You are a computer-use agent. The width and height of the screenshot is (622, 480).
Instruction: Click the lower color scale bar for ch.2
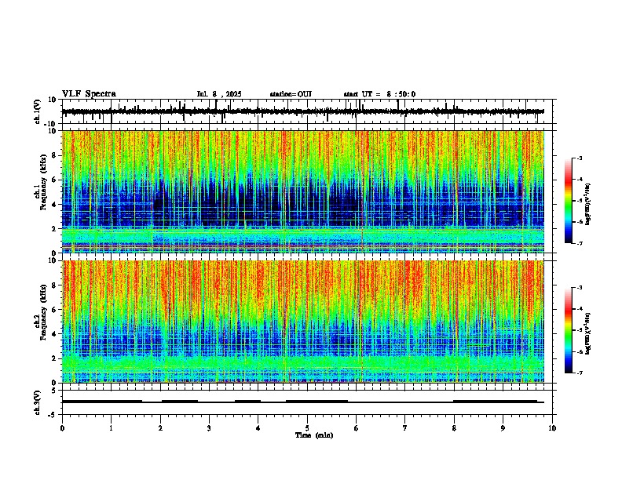point(568,330)
